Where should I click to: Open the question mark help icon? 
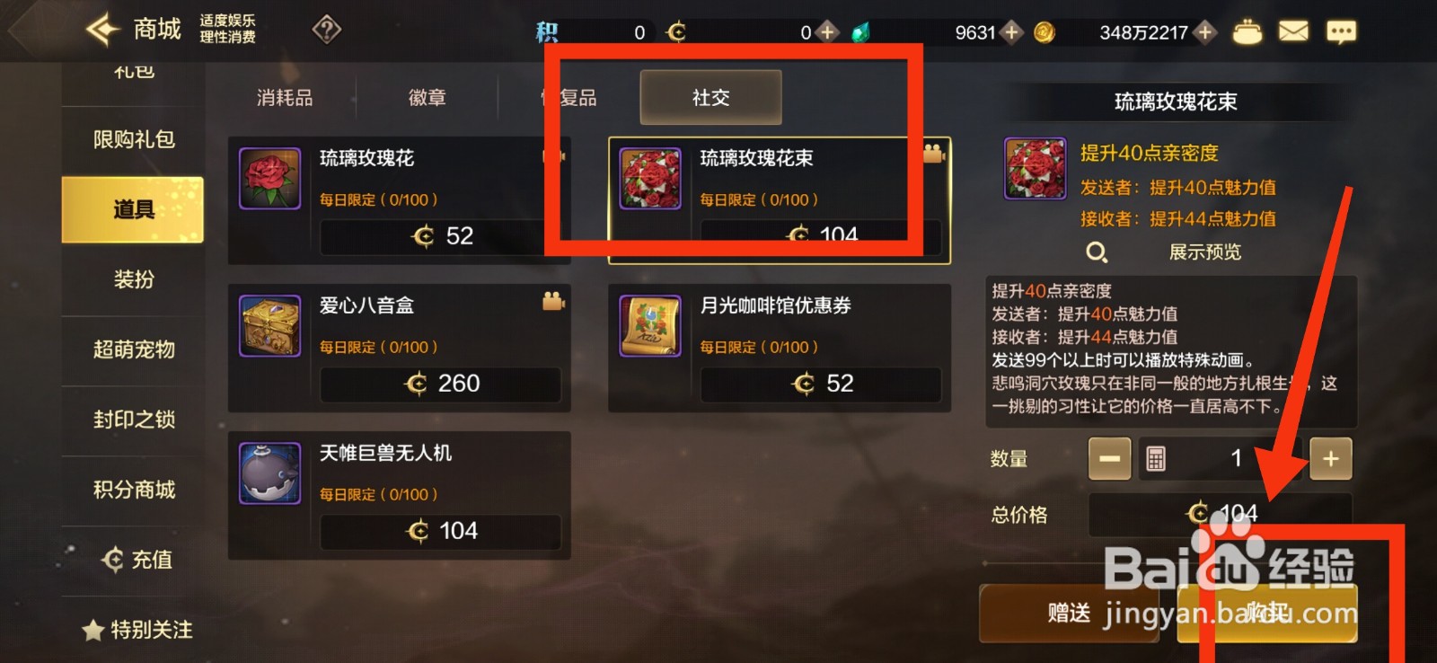point(326,31)
